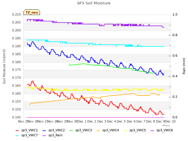The image size is (188, 141).
Task: Click the 0.4 rain axis tick label
Action: 175,76
